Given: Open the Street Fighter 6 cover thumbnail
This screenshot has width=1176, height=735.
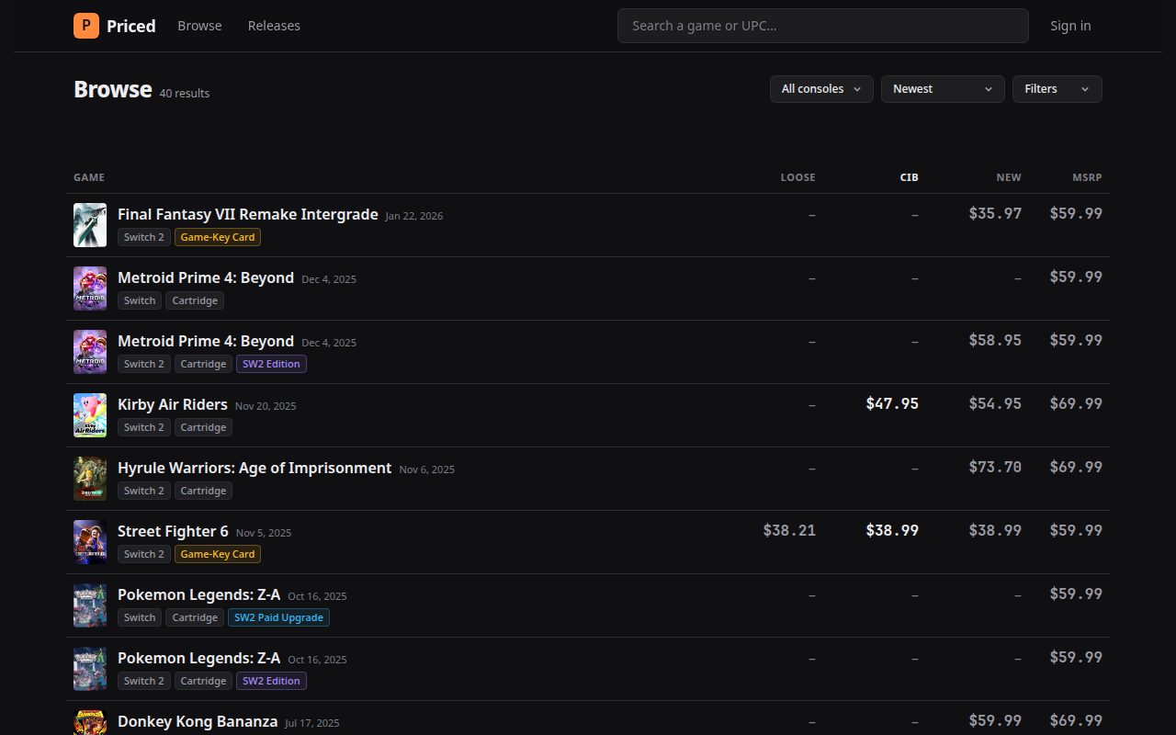Looking at the screenshot, I should (90, 542).
